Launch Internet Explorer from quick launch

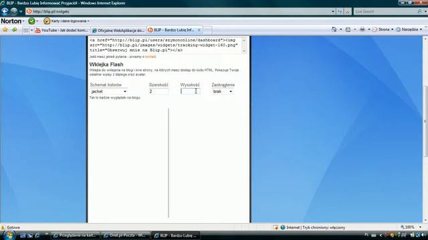pos(37,235)
